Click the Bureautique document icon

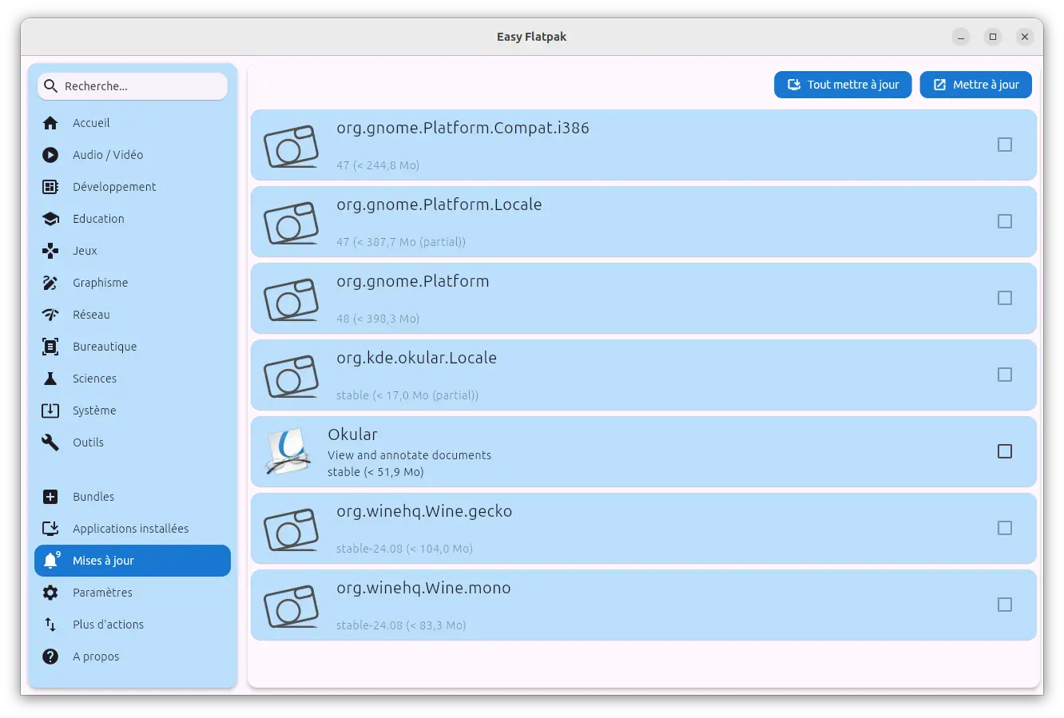[x=50, y=347]
